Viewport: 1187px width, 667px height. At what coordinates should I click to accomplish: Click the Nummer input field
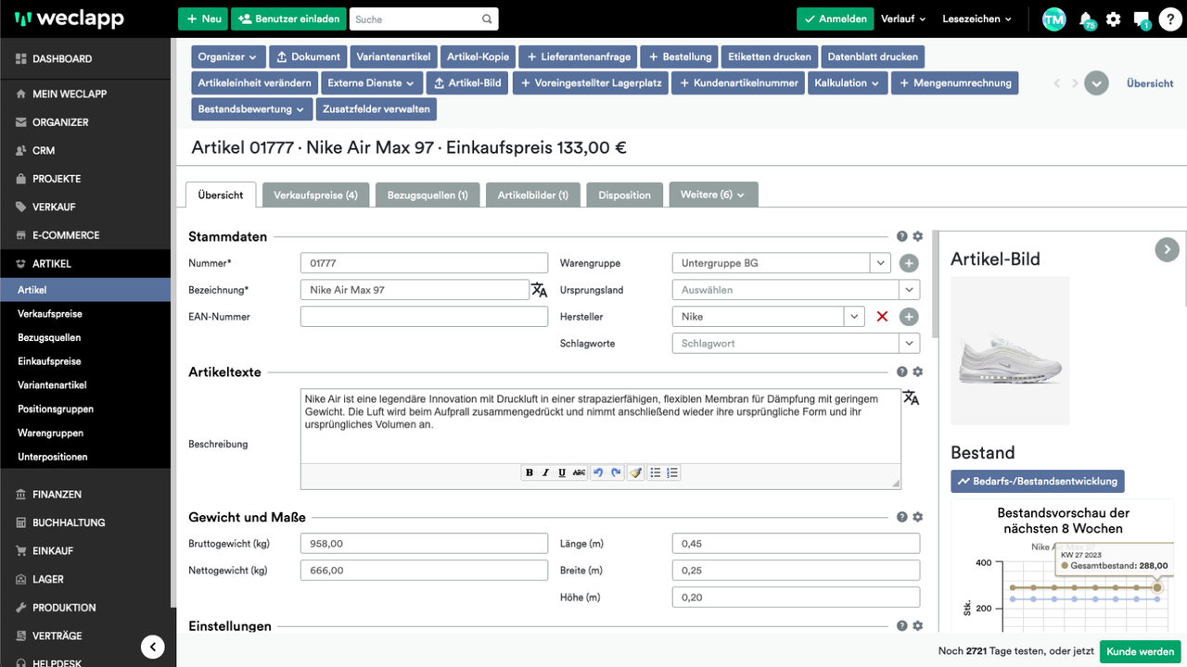(x=424, y=263)
